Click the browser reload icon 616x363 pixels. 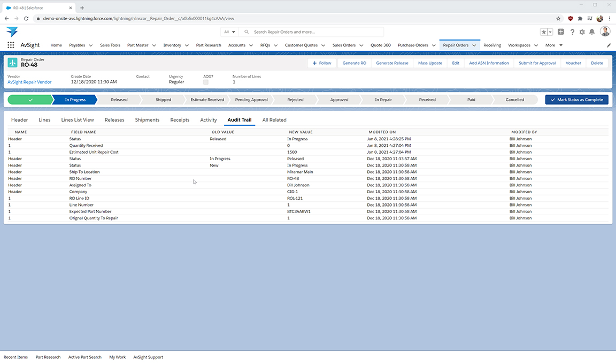26,19
